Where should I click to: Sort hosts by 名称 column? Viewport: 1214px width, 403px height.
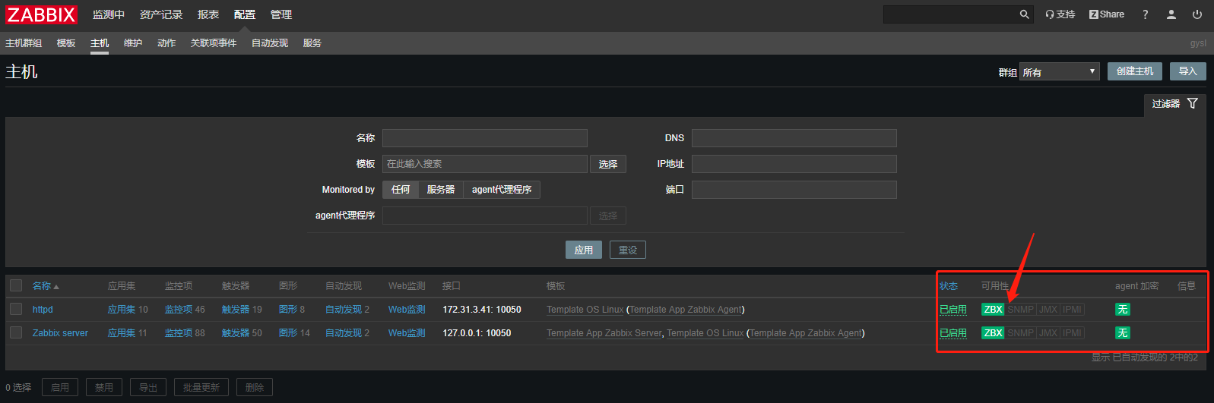[46, 286]
